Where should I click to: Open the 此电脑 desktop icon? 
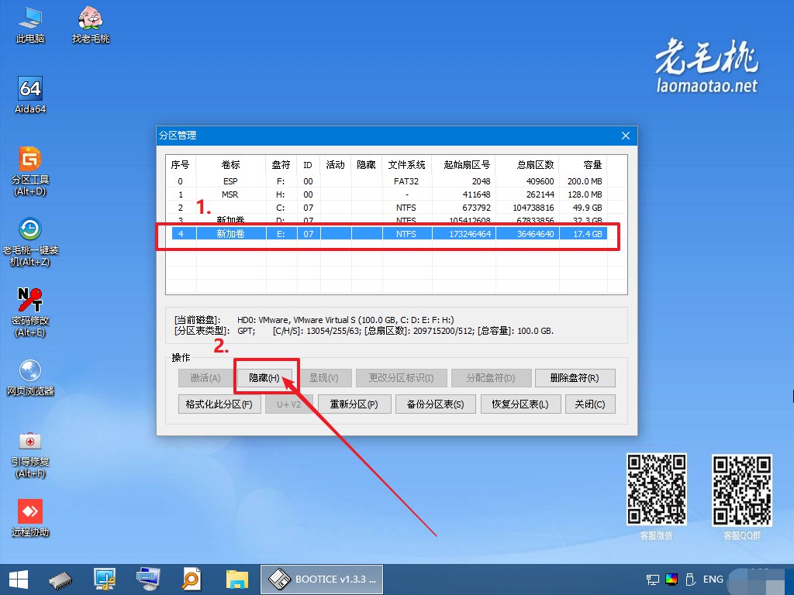30,26
